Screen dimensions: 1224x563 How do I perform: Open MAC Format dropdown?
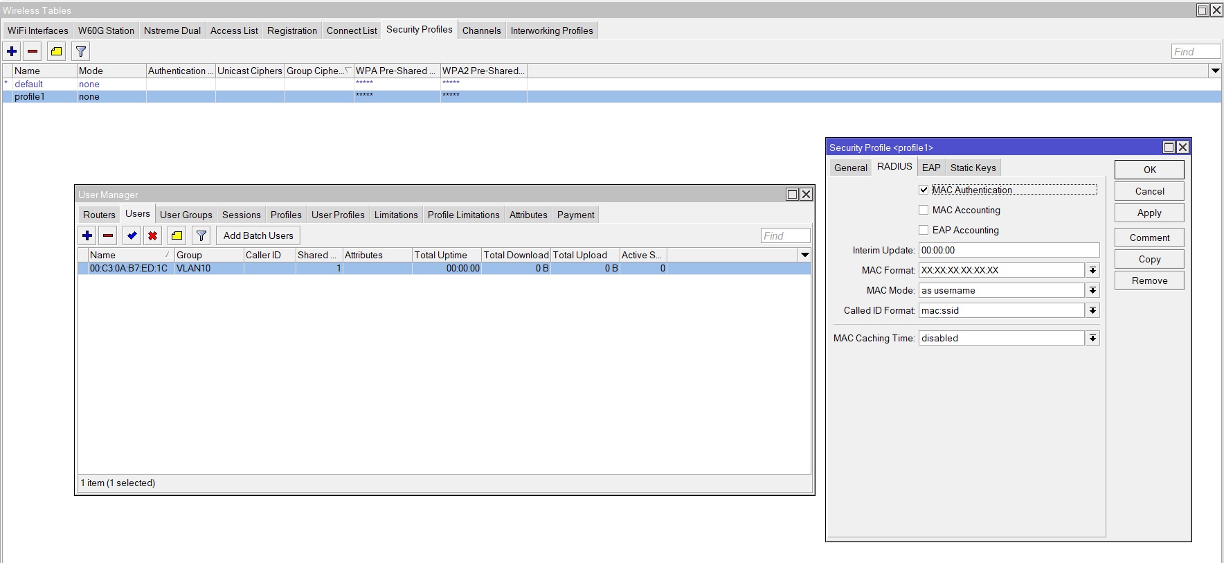tap(1093, 270)
